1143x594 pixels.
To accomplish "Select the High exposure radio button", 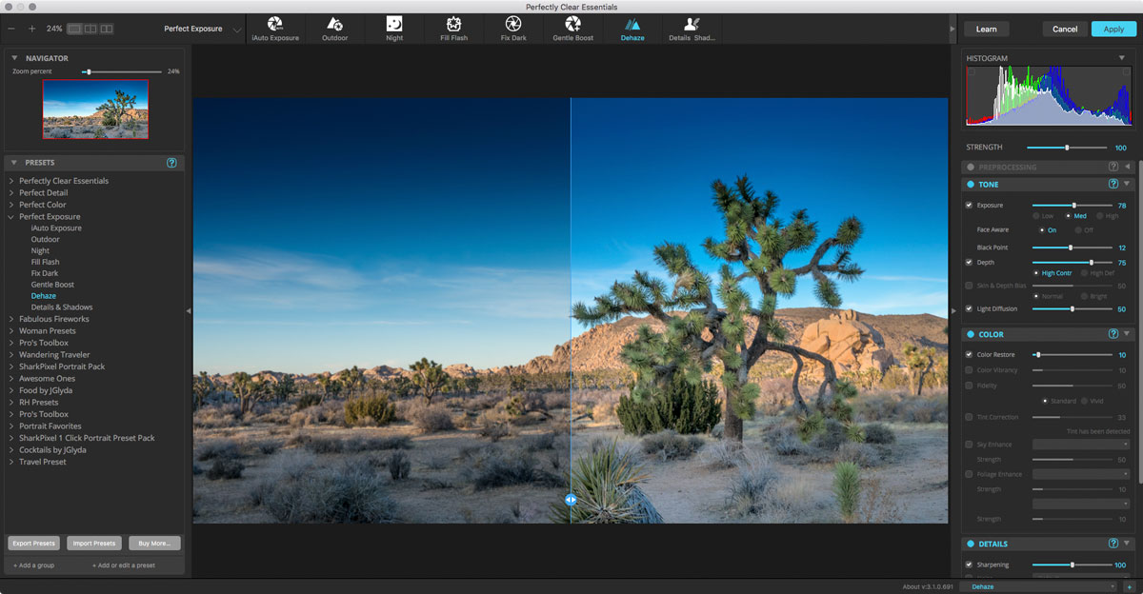I will click(1100, 216).
